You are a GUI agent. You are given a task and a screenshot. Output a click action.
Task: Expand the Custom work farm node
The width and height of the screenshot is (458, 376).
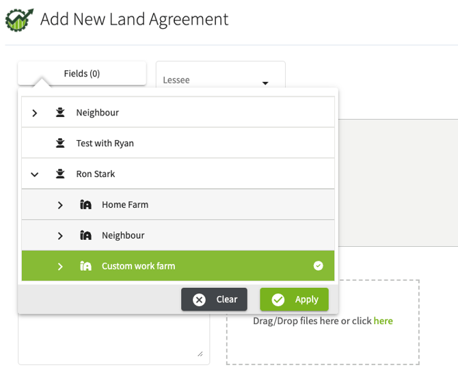(x=60, y=266)
